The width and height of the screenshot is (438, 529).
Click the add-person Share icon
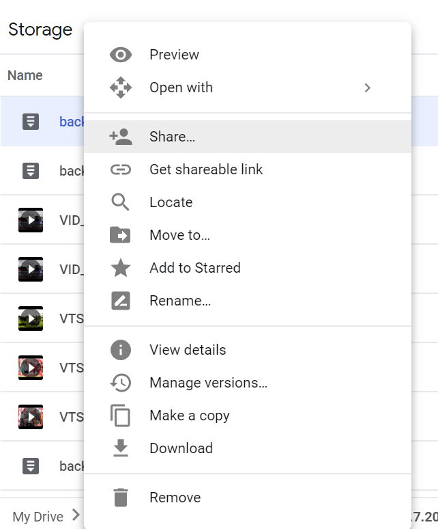pyautogui.click(x=121, y=137)
